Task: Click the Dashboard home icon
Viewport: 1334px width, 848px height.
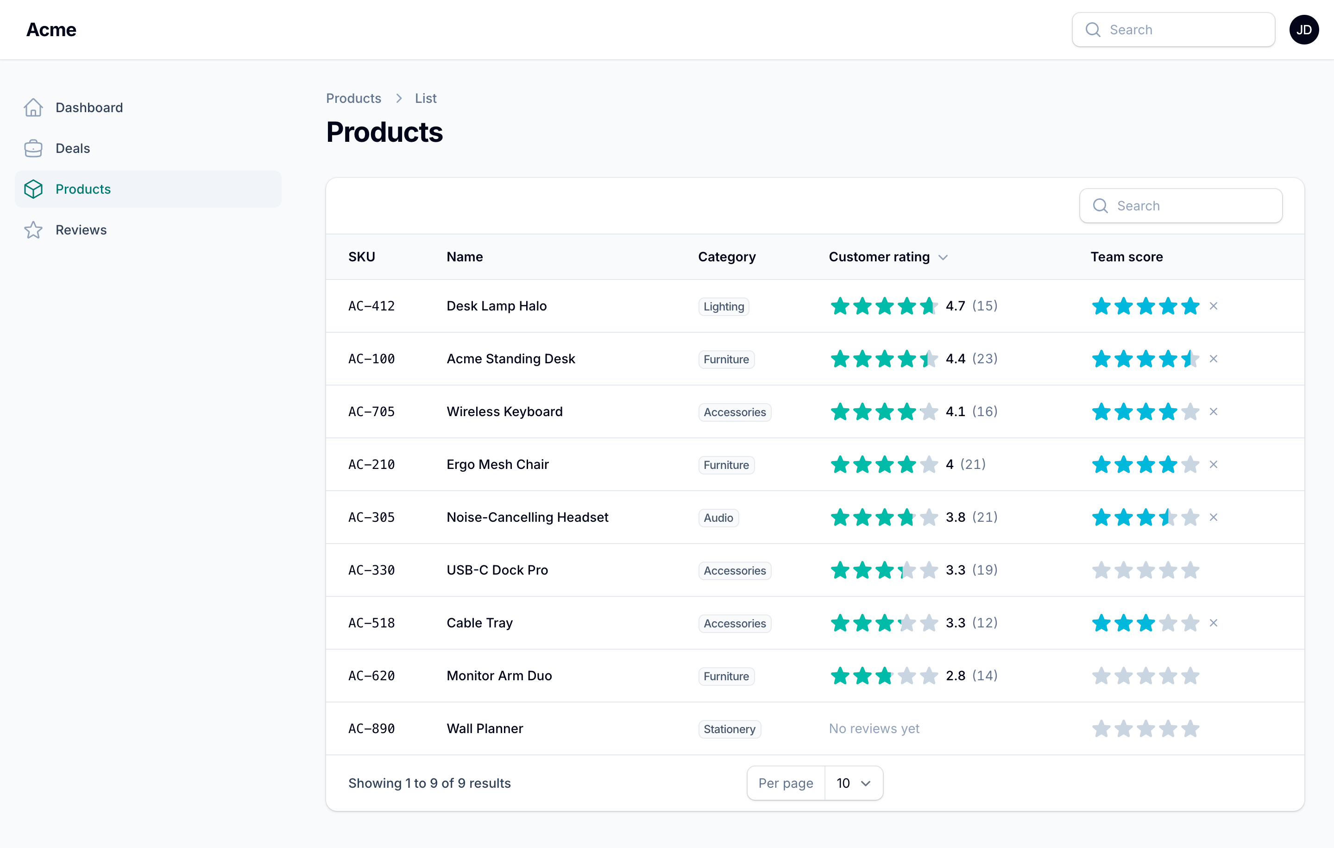Action: (x=33, y=108)
